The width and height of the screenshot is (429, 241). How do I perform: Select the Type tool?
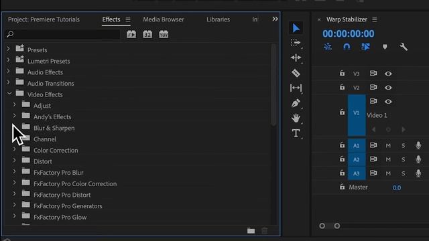point(296,133)
